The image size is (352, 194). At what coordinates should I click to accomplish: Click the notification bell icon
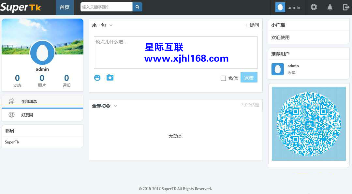[x=330, y=7]
